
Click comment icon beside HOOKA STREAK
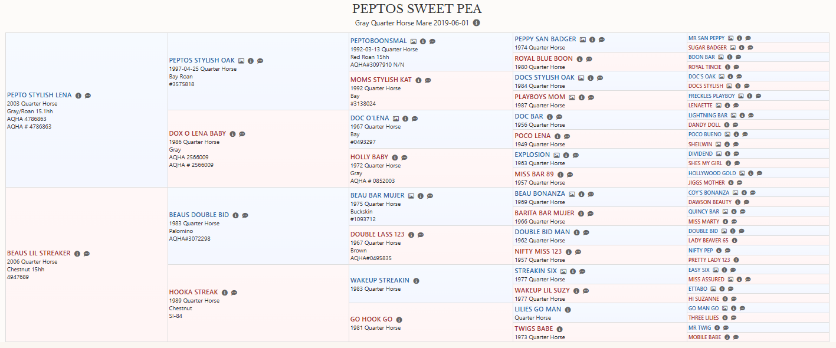click(234, 293)
